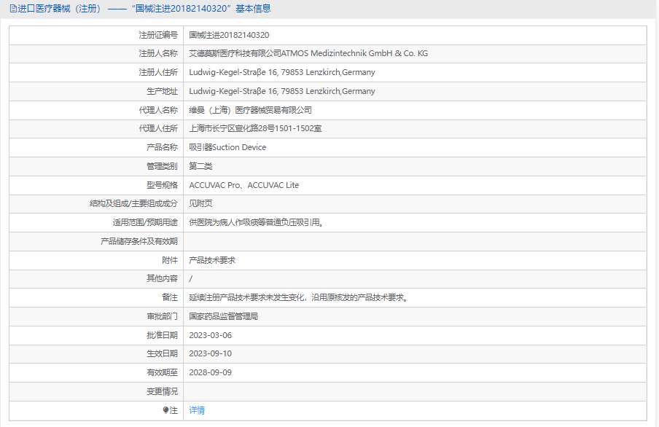
Task: Click the 产品储存条件及有效期 label
Action: coord(139,241)
